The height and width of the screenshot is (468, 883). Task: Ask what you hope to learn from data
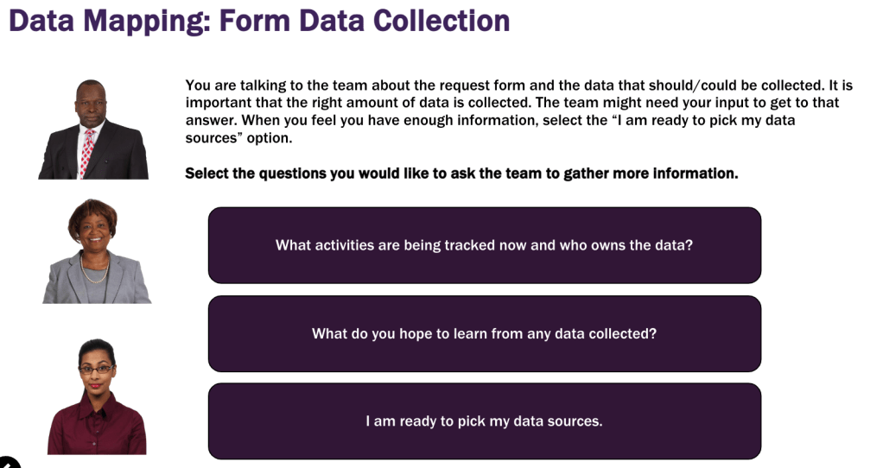tap(484, 333)
